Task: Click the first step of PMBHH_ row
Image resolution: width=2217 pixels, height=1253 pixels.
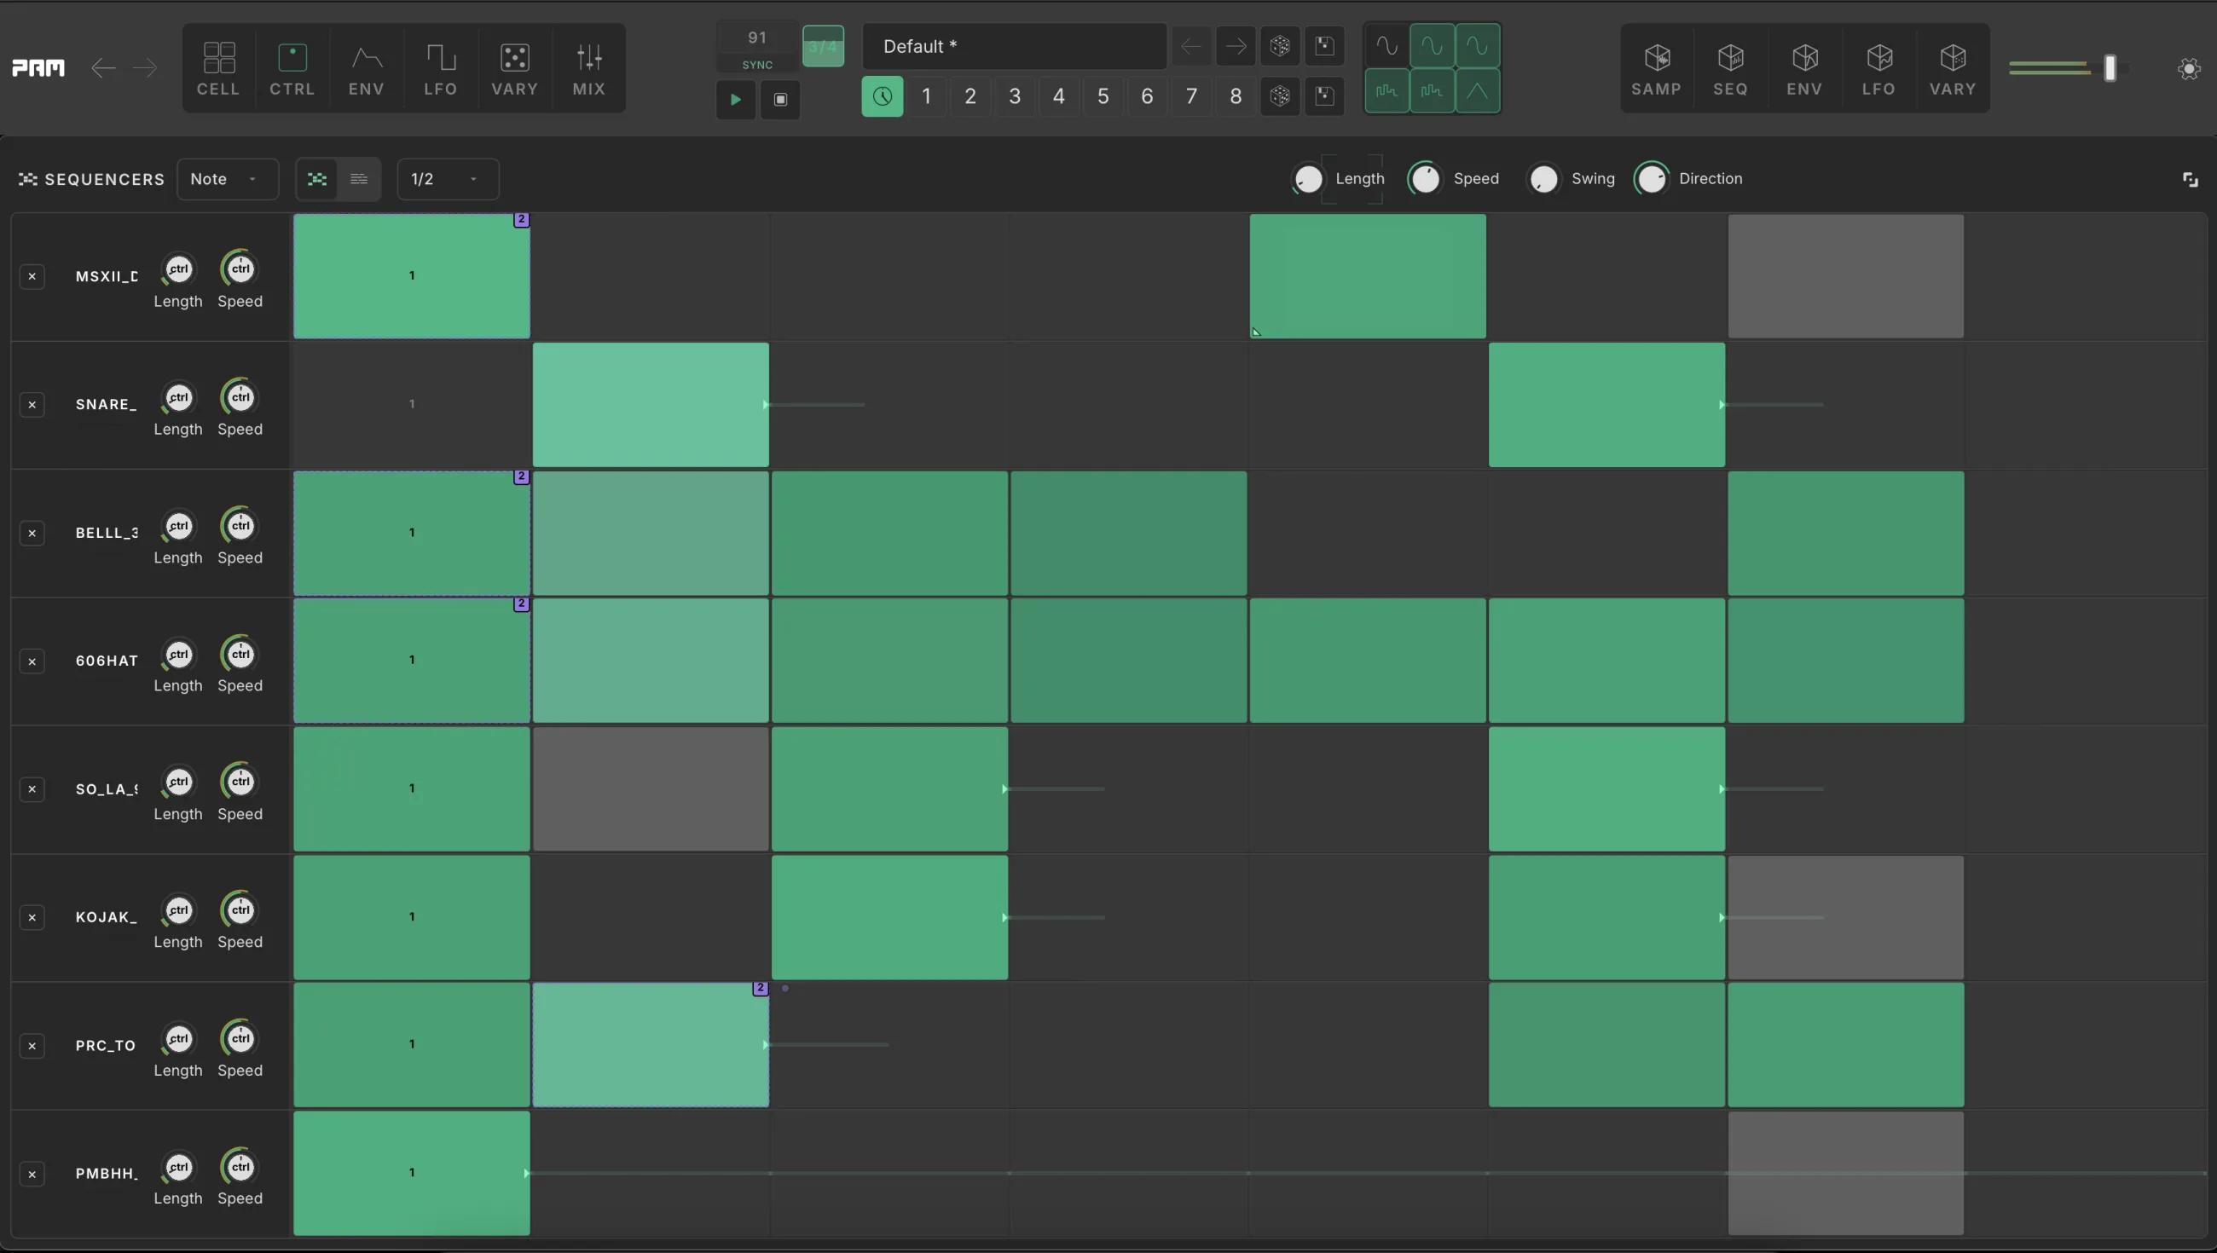Action: [x=411, y=1173]
